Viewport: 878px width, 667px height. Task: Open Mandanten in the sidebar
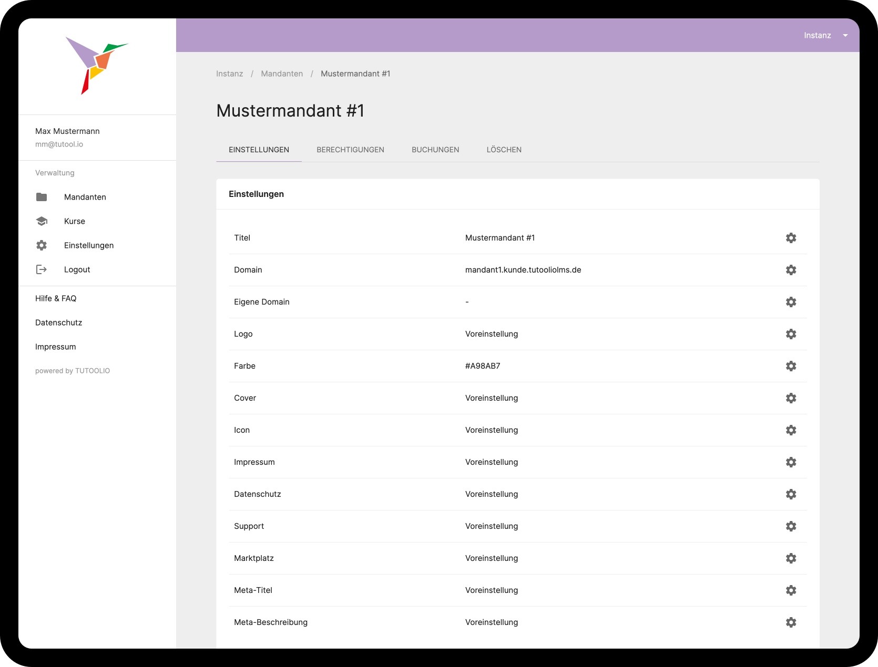click(x=85, y=197)
